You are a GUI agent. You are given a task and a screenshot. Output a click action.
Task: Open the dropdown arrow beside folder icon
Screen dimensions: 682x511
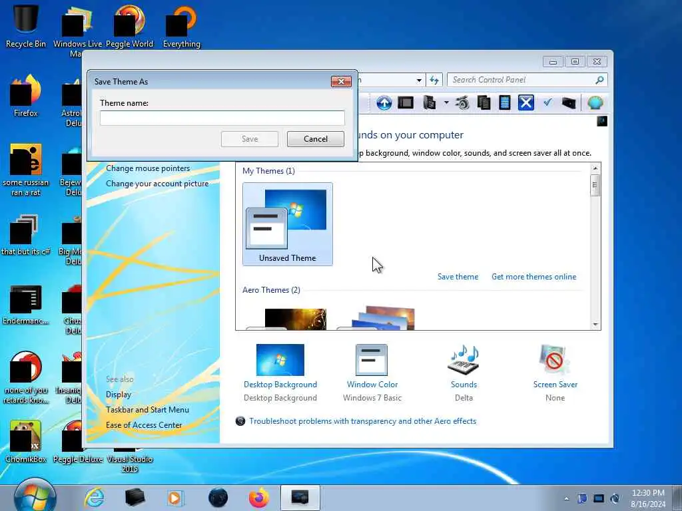pos(446,103)
